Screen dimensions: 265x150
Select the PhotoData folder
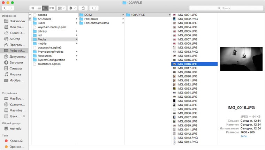(x=91, y=19)
